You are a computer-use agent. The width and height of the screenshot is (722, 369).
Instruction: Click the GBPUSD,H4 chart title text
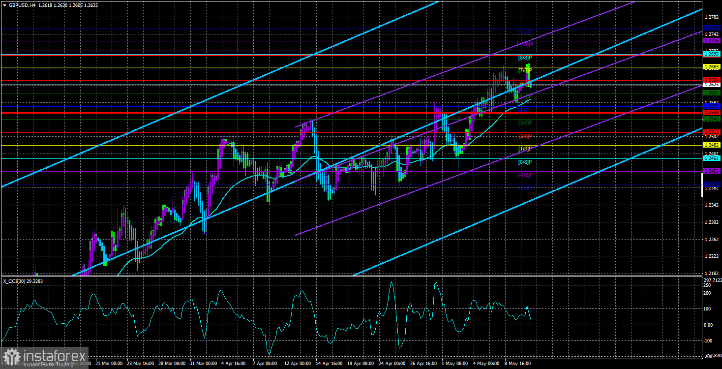point(21,4)
